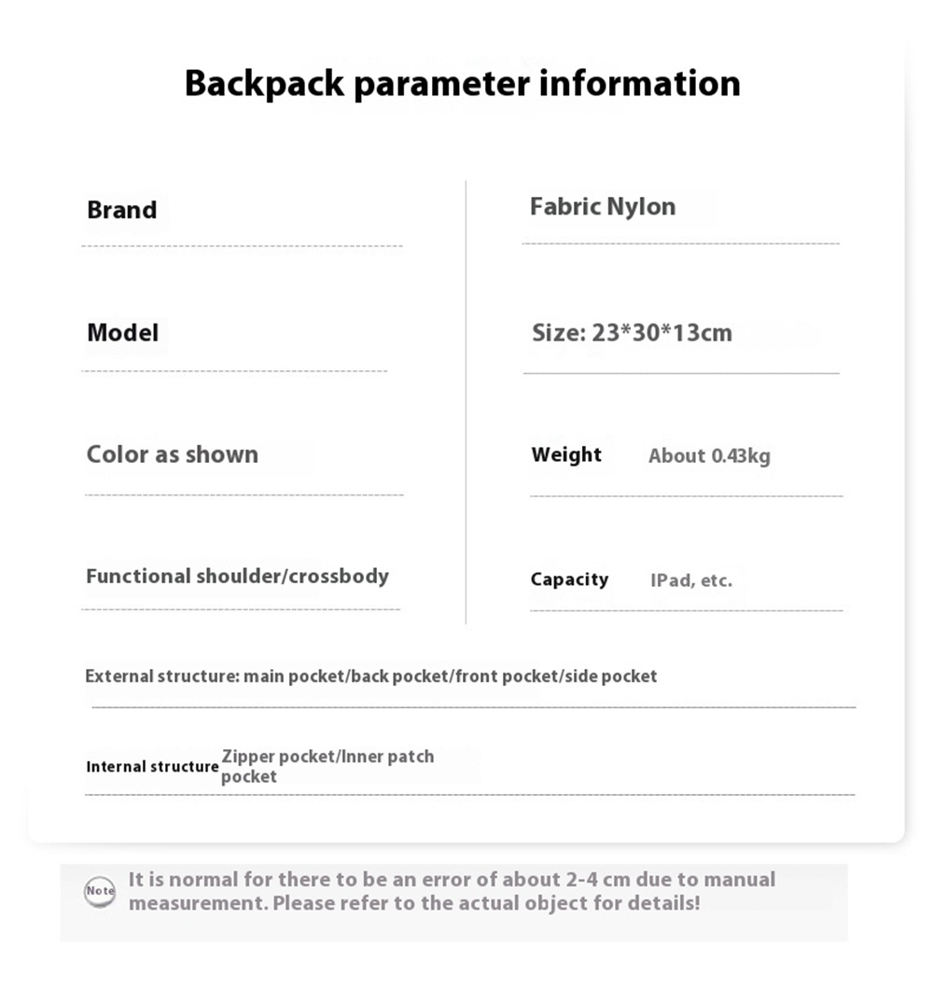Viewport: 933px width, 1002px height.
Task: Click the Brand label
Action: coord(122,210)
